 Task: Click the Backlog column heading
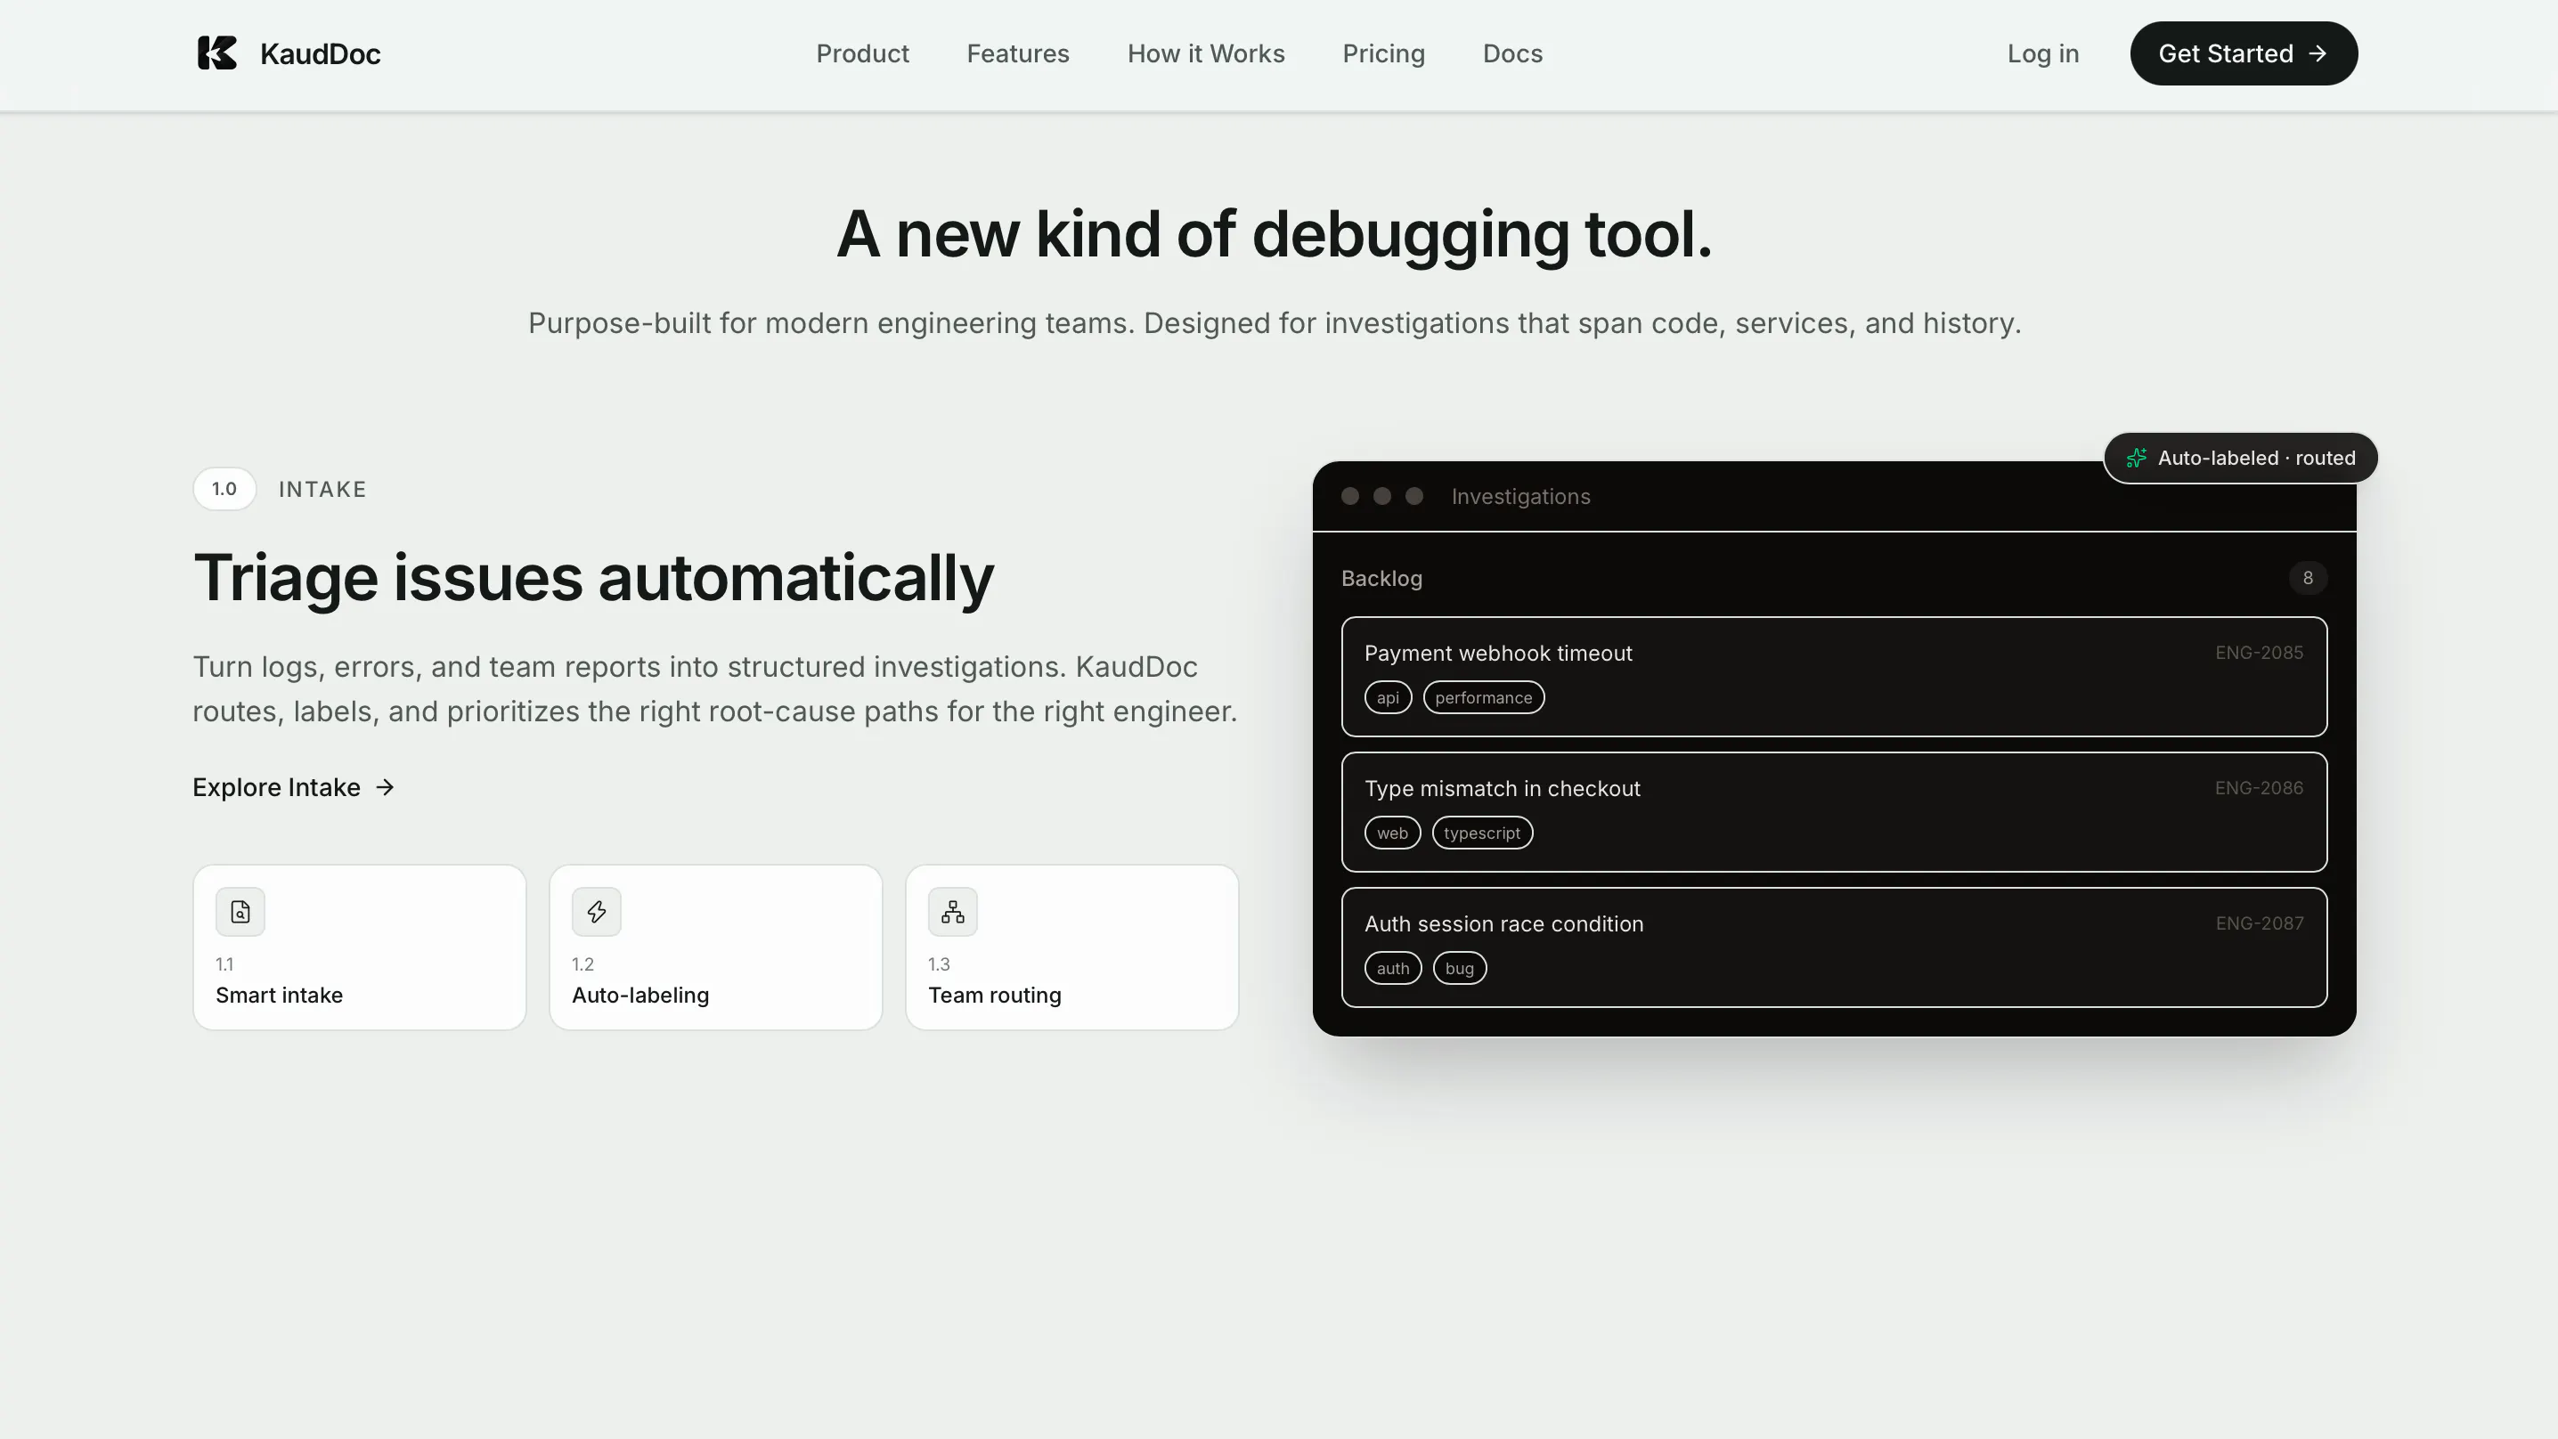[1381, 579]
